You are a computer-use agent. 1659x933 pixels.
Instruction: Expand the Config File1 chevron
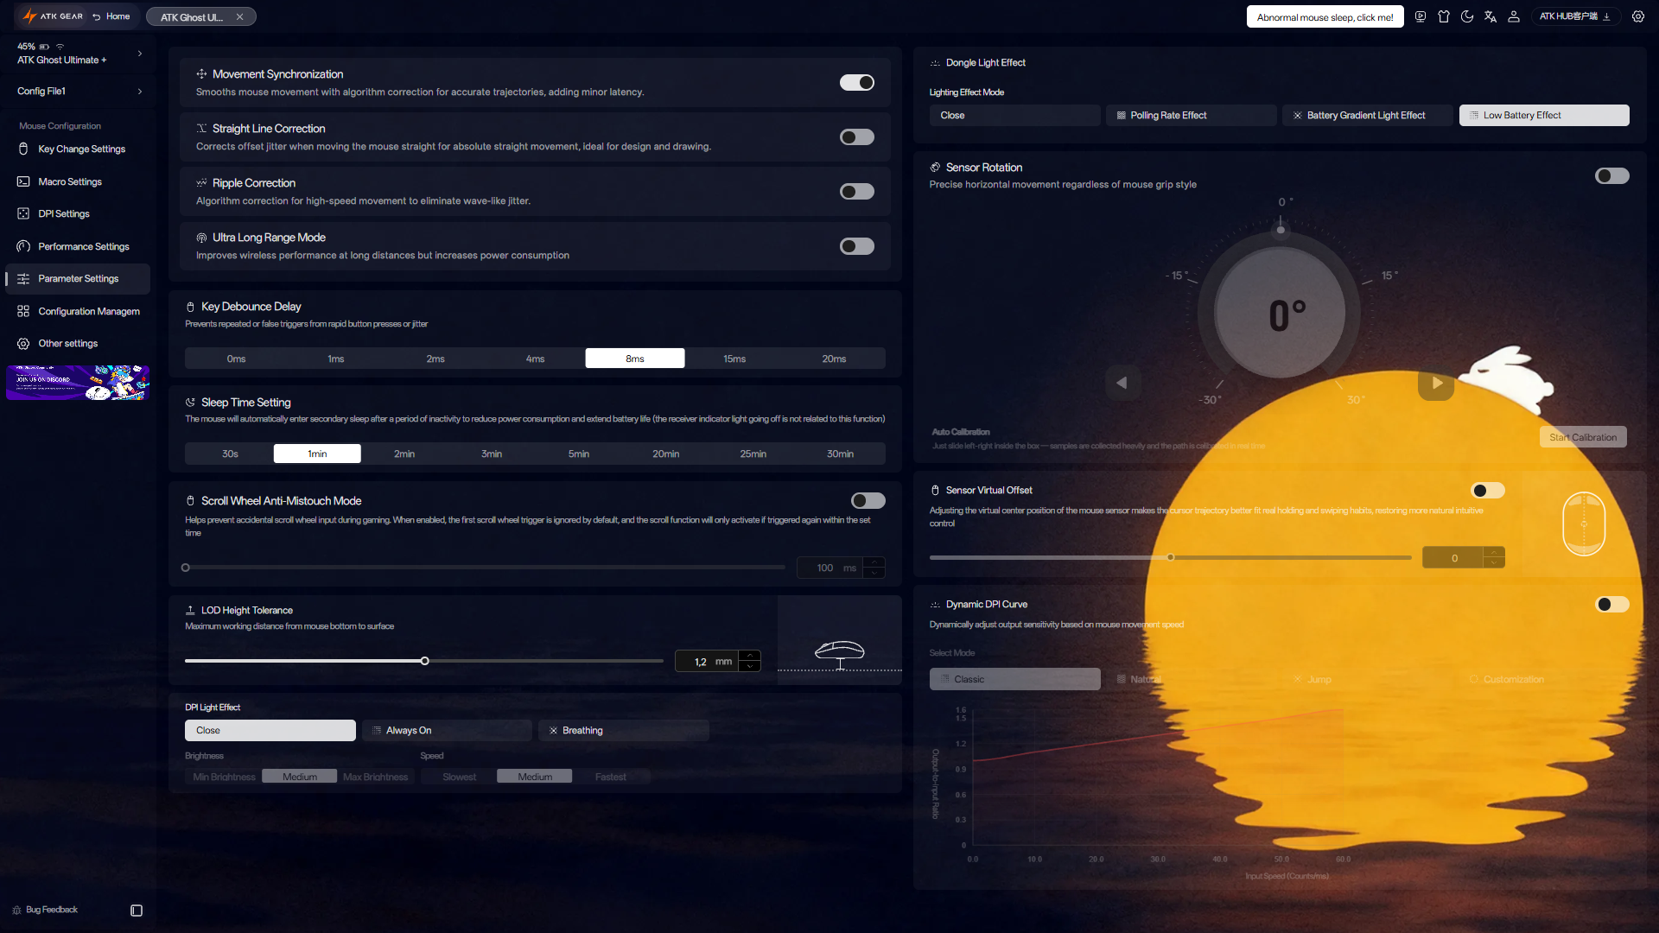point(140,92)
